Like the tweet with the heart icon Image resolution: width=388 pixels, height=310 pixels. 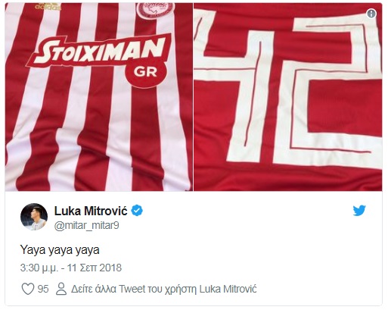[x=28, y=289]
